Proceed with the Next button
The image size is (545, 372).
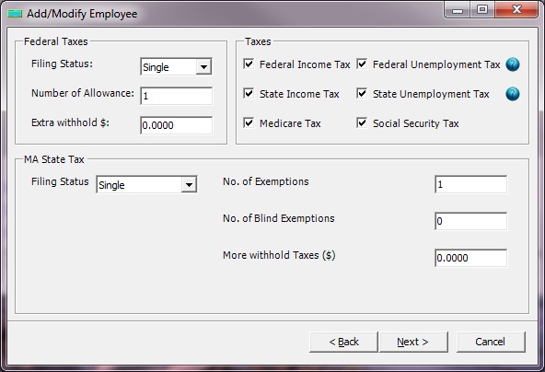coord(413,342)
